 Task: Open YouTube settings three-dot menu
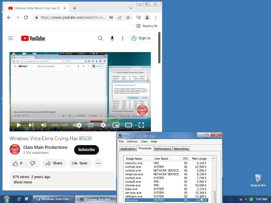(x=123, y=38)
